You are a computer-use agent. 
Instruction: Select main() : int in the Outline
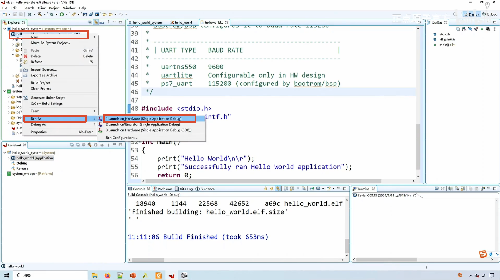click(x=447, y=45)
